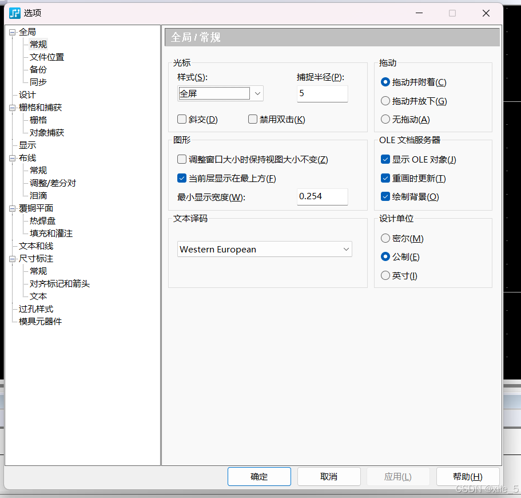The height and width of the screenshot is (498, 521).
Task: Open the 热焊盘 settings page
Action: click(x=42, y=220)
